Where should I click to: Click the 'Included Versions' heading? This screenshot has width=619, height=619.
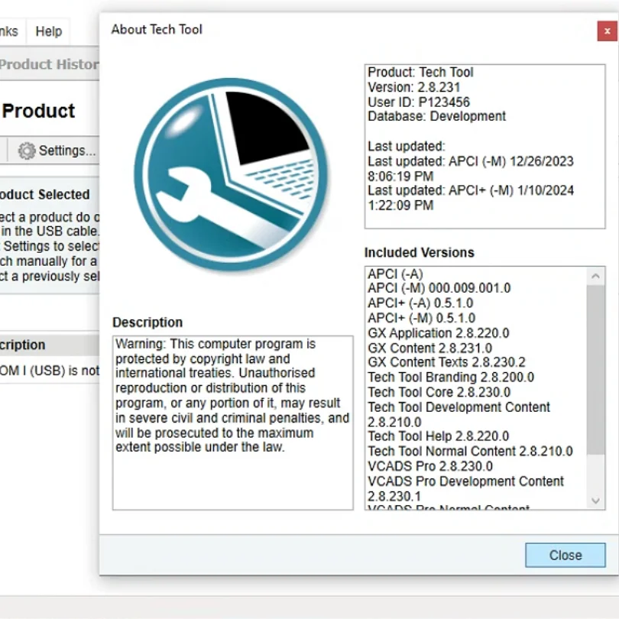click(x=420, y=252)
